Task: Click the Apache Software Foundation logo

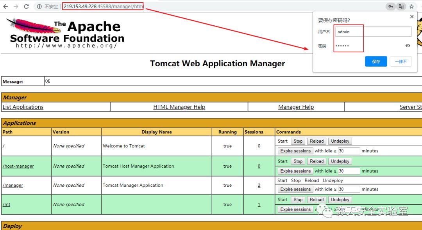Action: coord(65,33)
